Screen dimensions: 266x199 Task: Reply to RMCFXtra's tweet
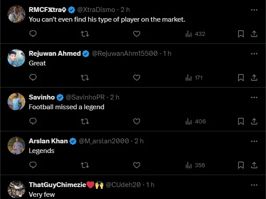[x=33, y=34]
